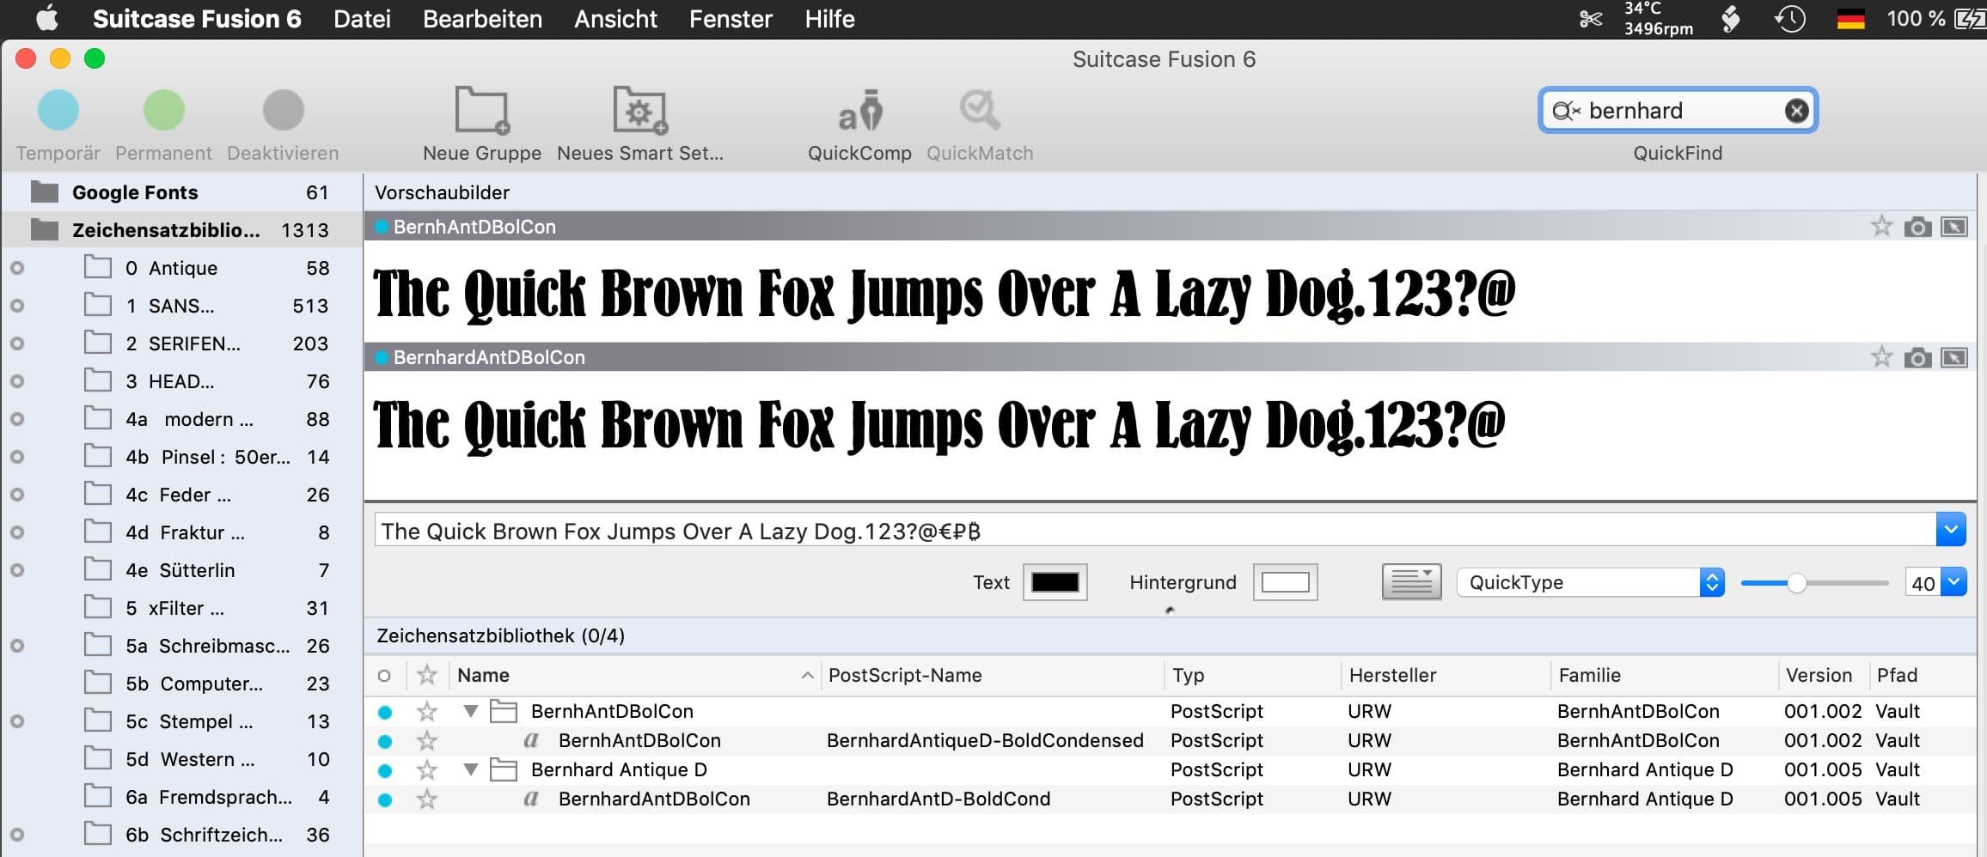This screenshot has height=857, width=1987.
Task: Sort by the Name column header
Action: (634, 676)
